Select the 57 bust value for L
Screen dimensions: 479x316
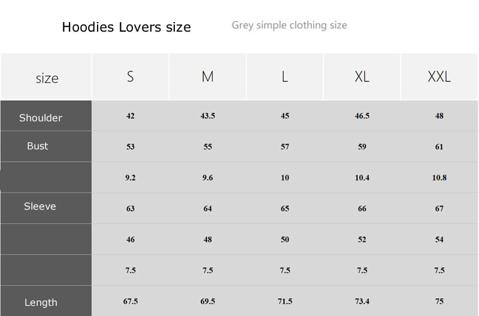point(285,147)
